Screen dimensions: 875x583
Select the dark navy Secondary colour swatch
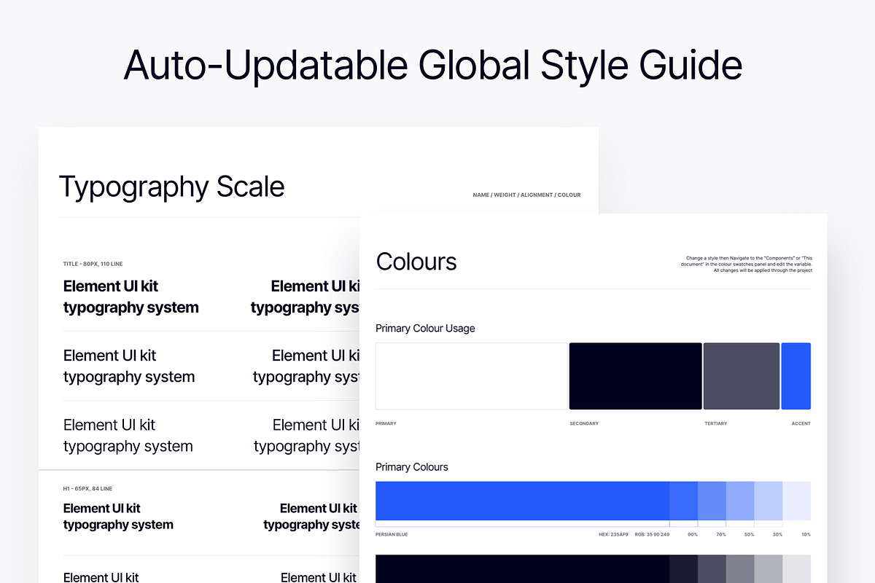tap(635, 376)
